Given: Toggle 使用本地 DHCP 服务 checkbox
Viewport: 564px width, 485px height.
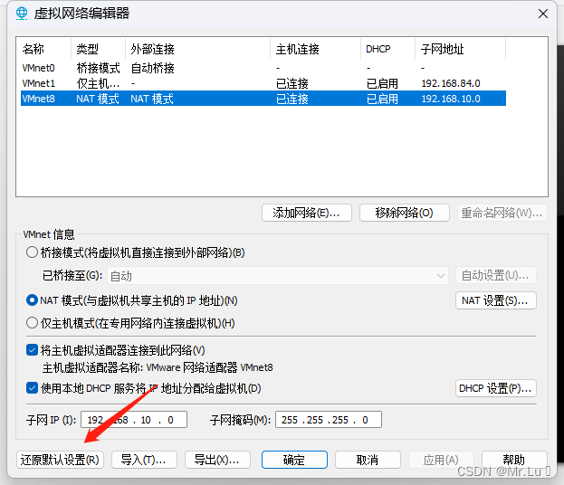Looking at the screenshot, I should 32,388.
